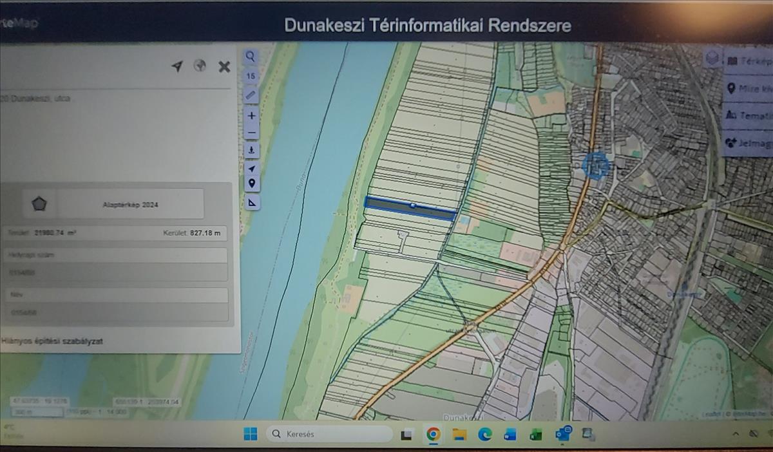
Task: Open Chrome from the taskbar
Action: pyautogui.click(x=433, y=435)
